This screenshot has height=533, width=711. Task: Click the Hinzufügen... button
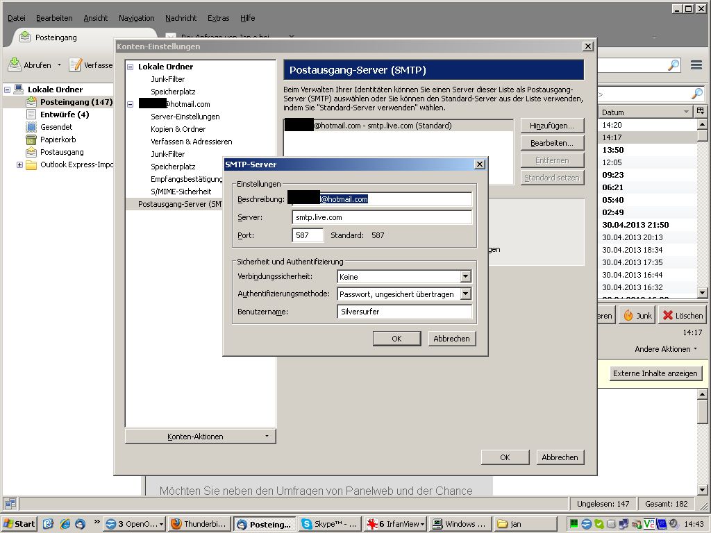click(552, 126)
